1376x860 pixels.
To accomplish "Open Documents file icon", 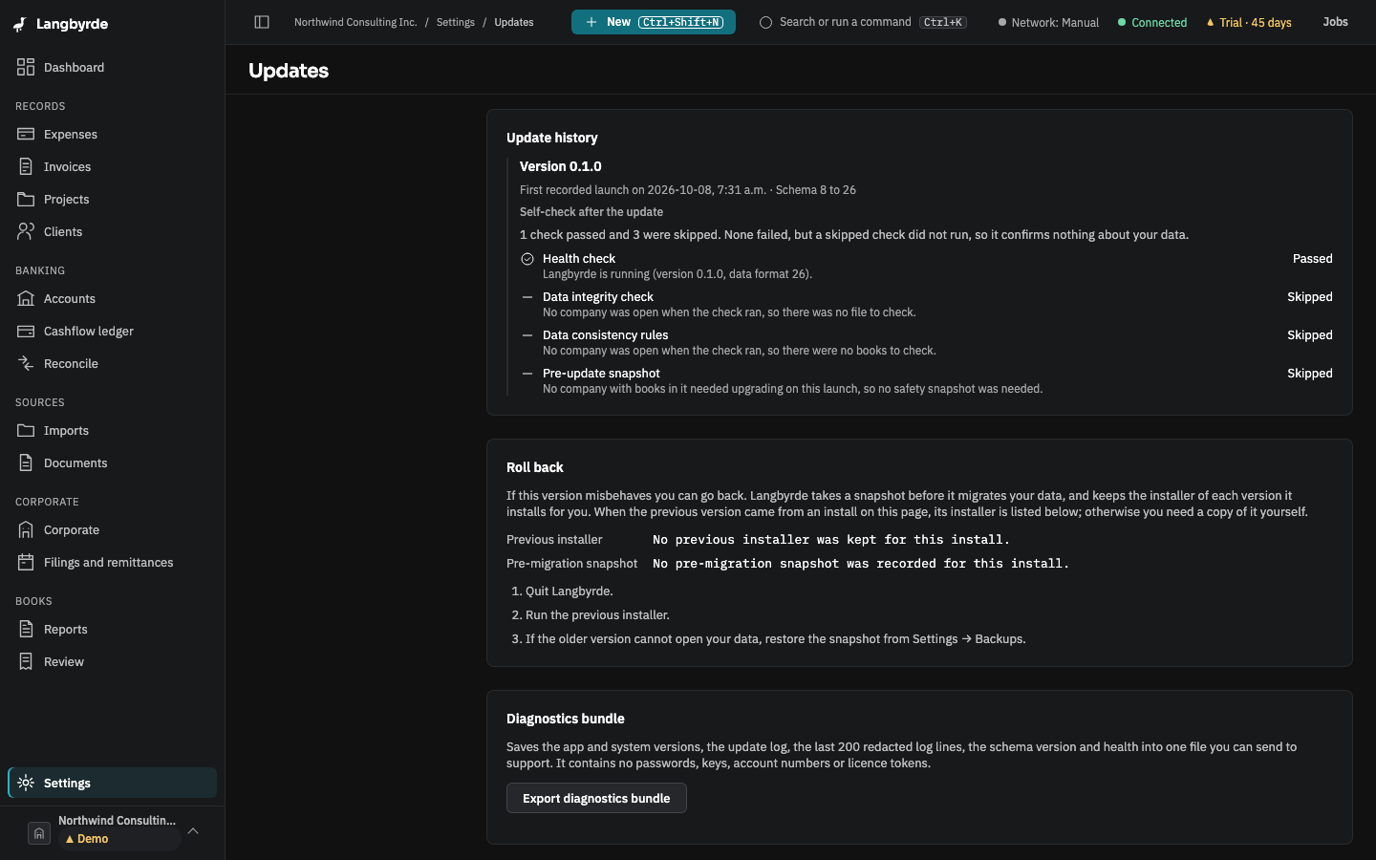I will coord(26,462).
